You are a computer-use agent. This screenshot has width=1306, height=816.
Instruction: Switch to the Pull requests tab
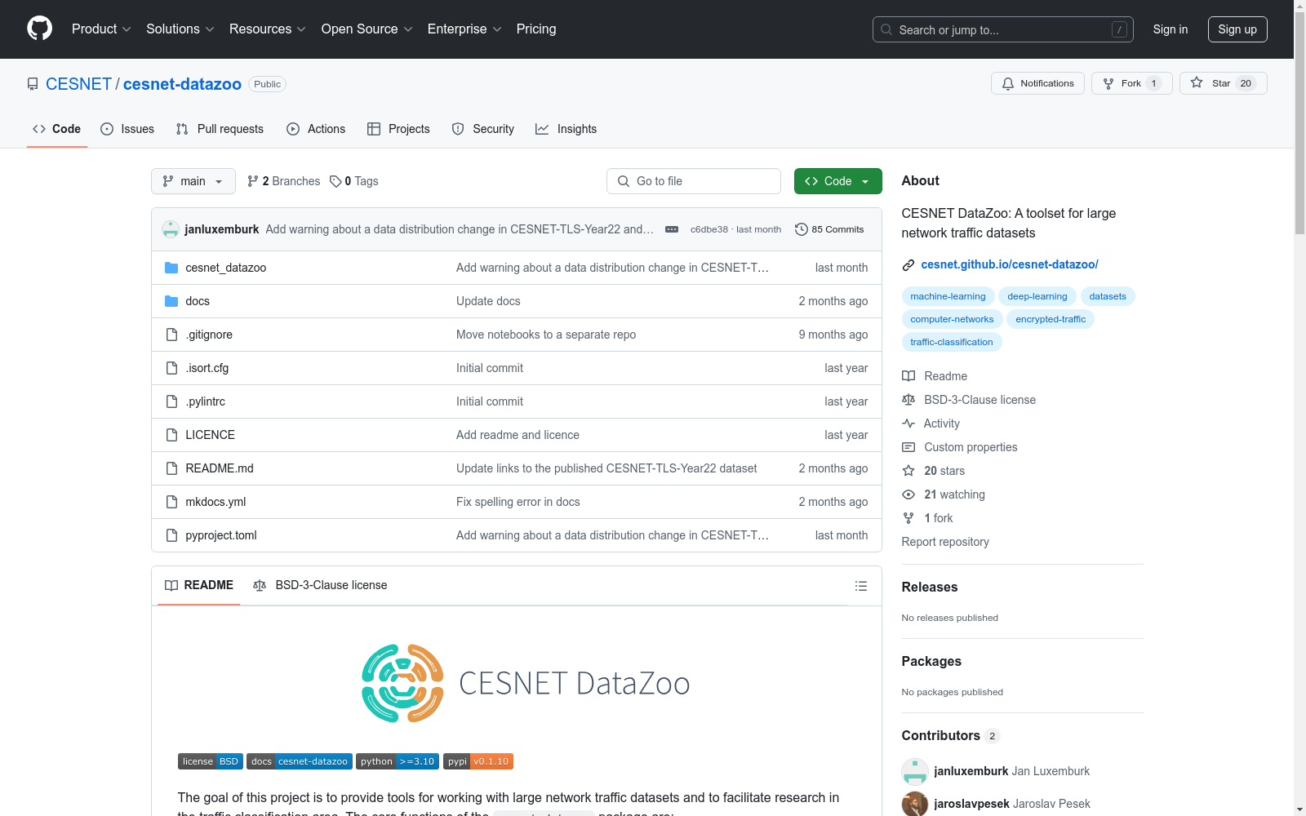pyautogui.click(x=219, y=128)
